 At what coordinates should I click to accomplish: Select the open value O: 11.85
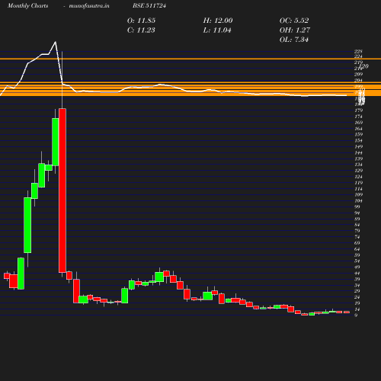coord(141,21)
